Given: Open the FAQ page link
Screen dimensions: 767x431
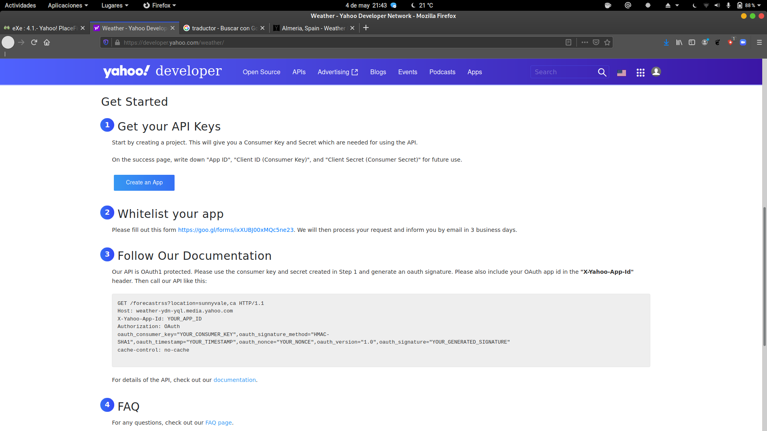Looking at the screenshot, I should [x=219, y=423].
